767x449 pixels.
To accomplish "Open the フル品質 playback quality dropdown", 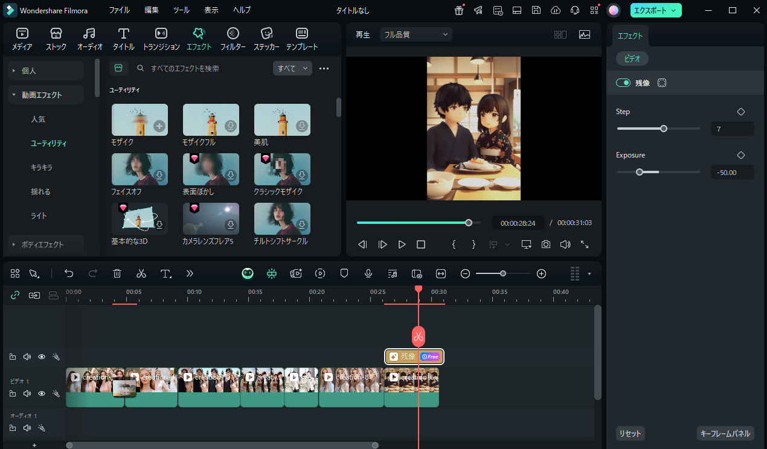I will [x=416, y=34].
